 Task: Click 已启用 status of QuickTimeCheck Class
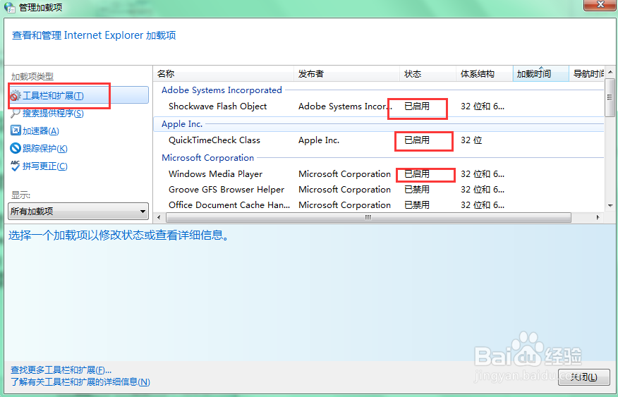tap(417, 140)
